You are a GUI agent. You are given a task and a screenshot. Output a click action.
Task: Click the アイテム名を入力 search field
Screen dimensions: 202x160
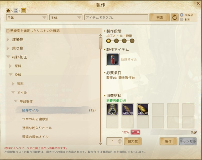click(116, 17)
